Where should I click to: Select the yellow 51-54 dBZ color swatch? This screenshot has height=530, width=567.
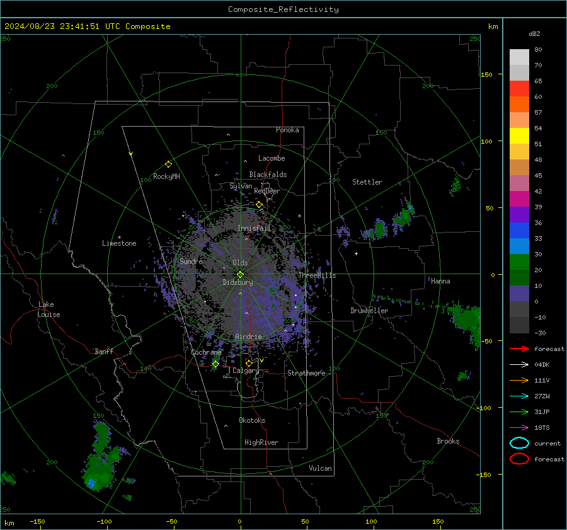[519, 136]
